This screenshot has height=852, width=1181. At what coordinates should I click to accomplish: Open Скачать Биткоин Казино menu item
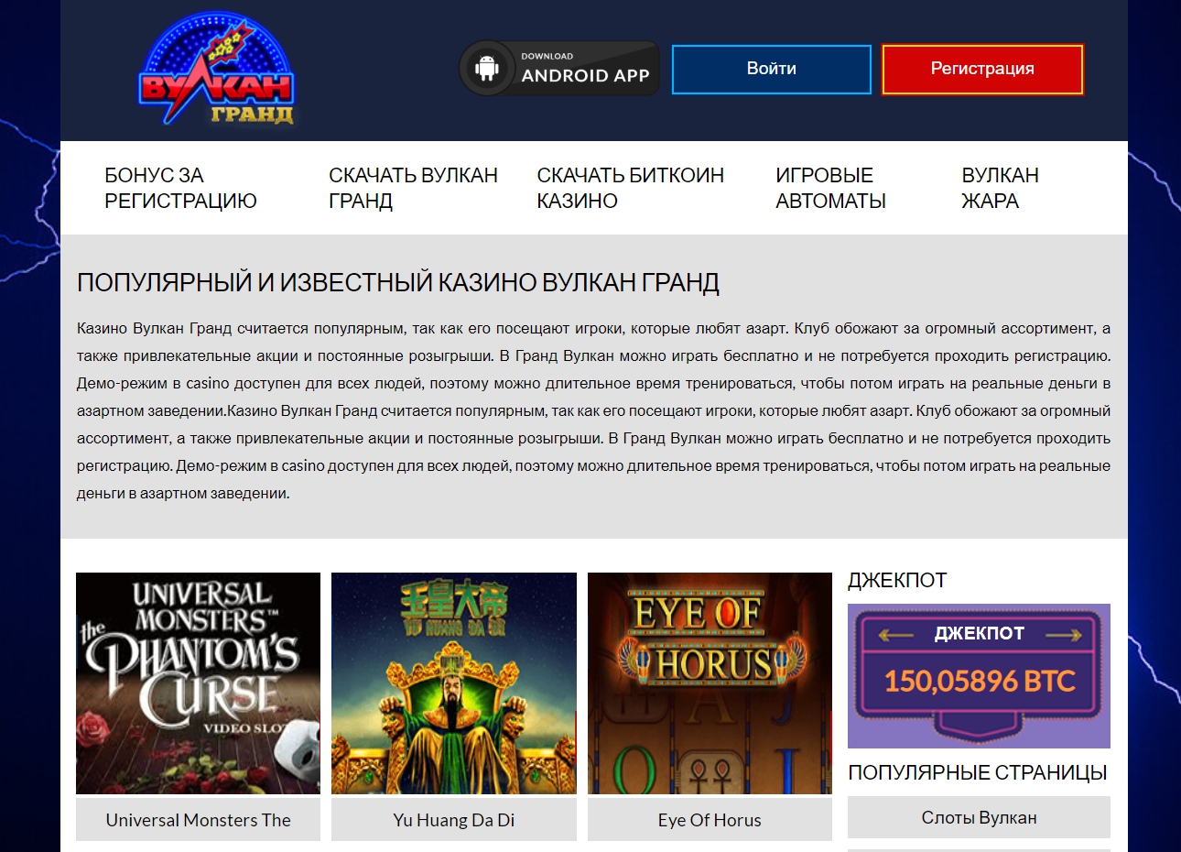(630, 188)
